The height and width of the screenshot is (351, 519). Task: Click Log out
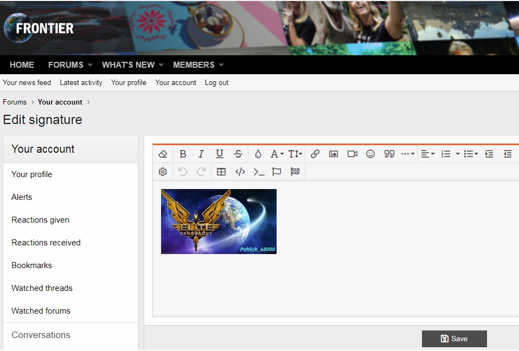click(x=216, y=83)
